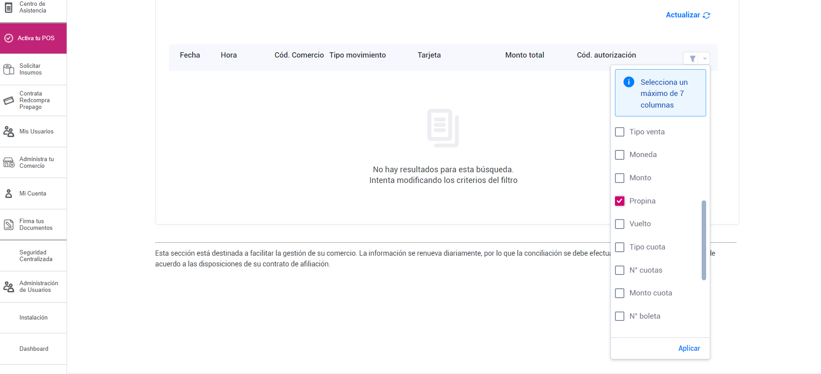821x374 pixels.
Task: Uncheck the Propina column checkbox
Action: 619,201
